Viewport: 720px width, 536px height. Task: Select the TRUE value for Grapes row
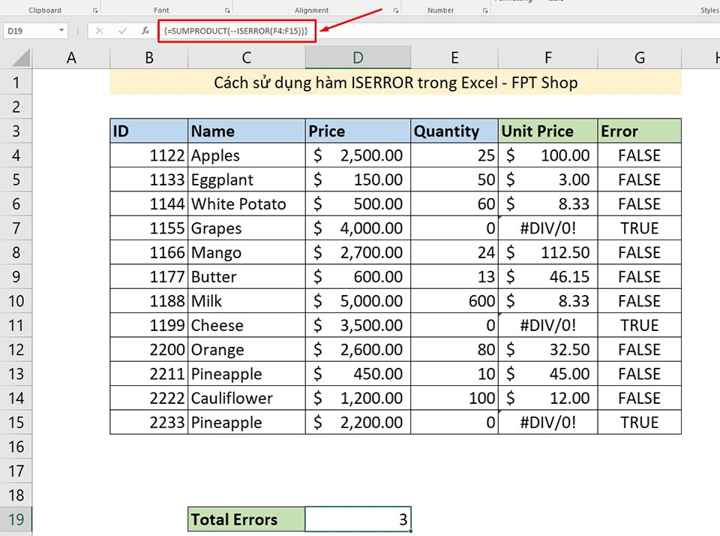click(x=639, y=228)
